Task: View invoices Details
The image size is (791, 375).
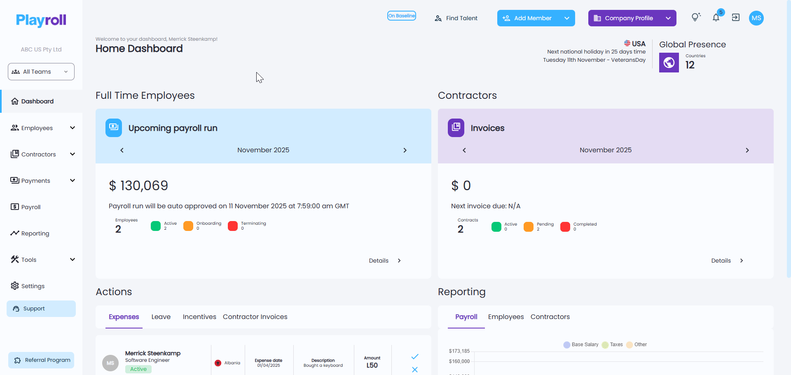Action: [x=727, y=261]
